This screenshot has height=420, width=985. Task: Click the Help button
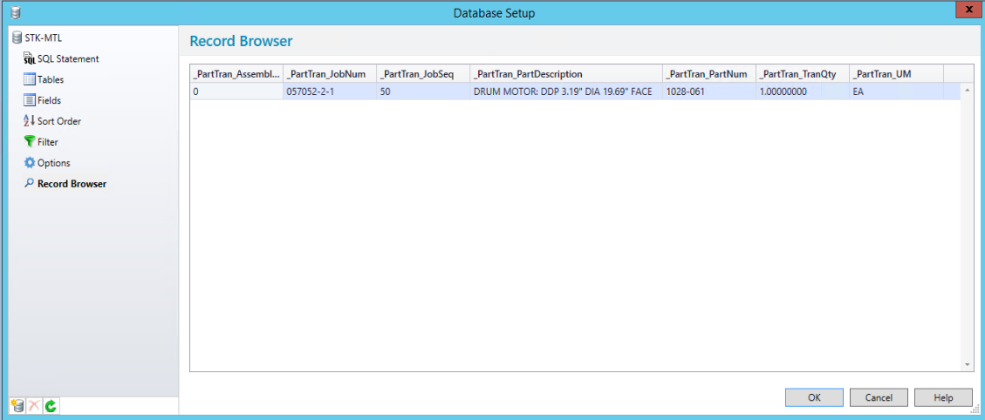coord(943,397)
